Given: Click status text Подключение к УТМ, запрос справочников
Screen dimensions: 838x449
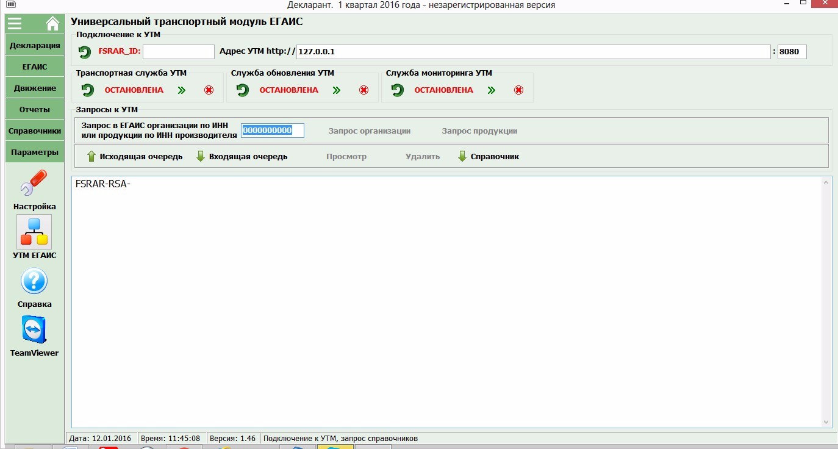Looking at the screenshot, I should [x=341, y=438].
